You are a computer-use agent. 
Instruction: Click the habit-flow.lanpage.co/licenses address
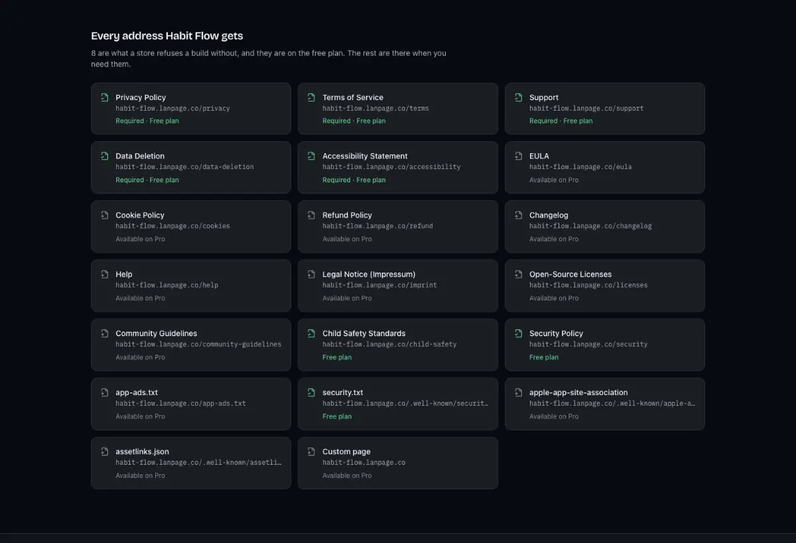(x=588, y=285)
